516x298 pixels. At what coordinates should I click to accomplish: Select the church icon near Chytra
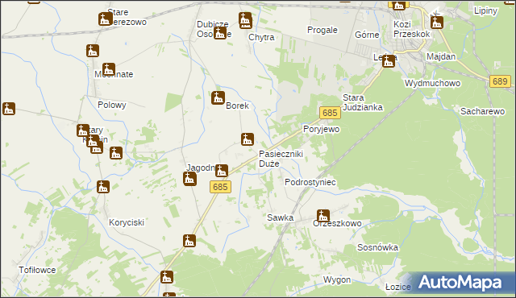click(245, 20)
